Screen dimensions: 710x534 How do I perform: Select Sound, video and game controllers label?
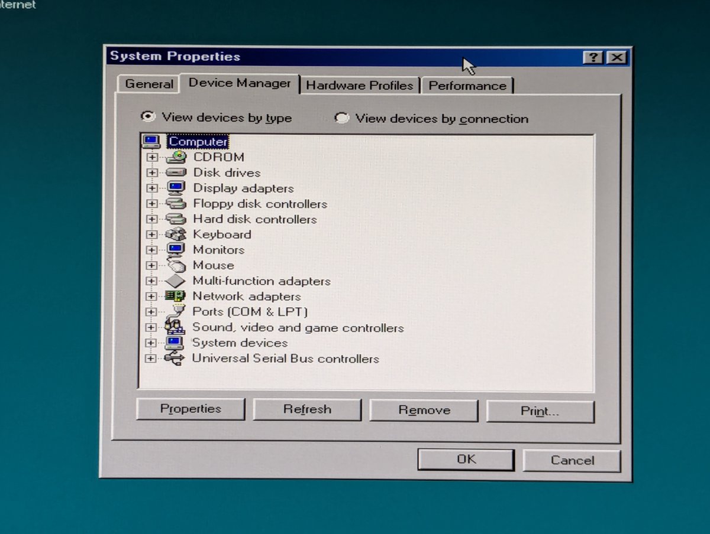(298, 328)
